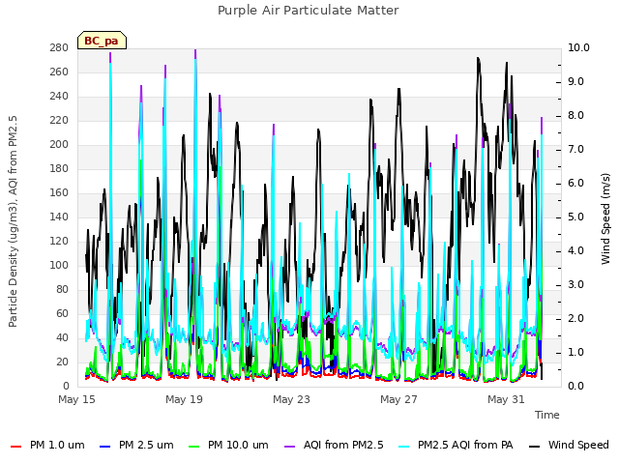Click the red PM 1.0 um legend swatch
The height and width of the screenshot is (464, 619).
click(x=15, y=447)
